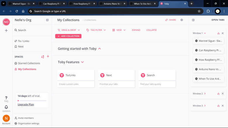
Task: Open When To Use Ard entry in Open Tabs
Action: [x=208, y=79]
